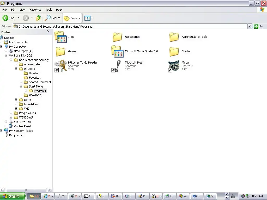Select the Administrative Tools folder icon
This screenshot has width=267, height=200.
174,37
